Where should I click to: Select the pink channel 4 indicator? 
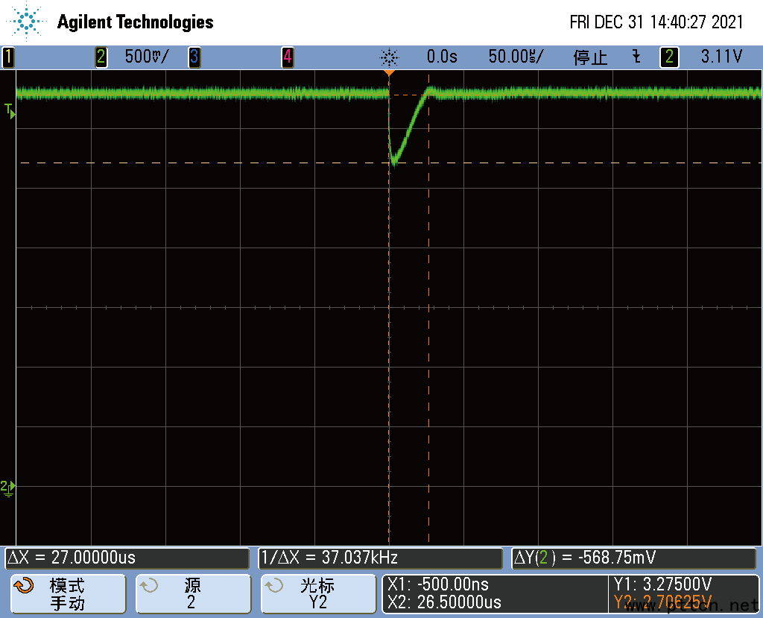(x=287, y=57)
